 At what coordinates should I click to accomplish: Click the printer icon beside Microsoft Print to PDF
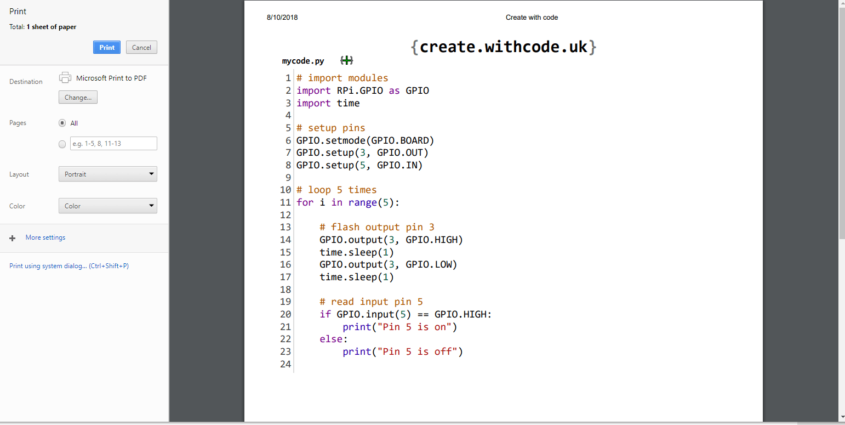coord(65,77)
